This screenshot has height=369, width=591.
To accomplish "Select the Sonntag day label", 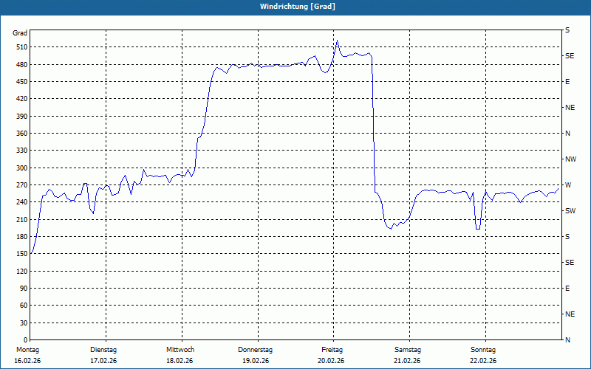I will 483,350.
